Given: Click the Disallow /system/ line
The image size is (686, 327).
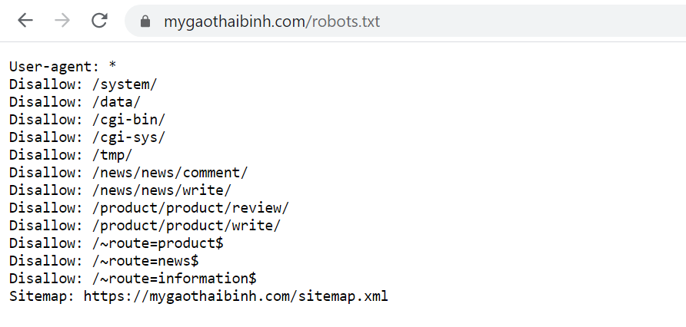Looking at the screenshot, I should coord(83,84).
